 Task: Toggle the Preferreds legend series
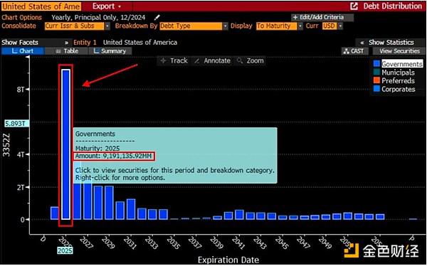tap(394, 81)
